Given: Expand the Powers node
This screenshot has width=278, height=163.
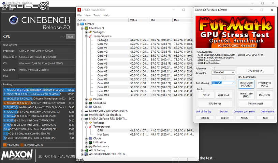Looking at the screenshot, I should [86, 99].
